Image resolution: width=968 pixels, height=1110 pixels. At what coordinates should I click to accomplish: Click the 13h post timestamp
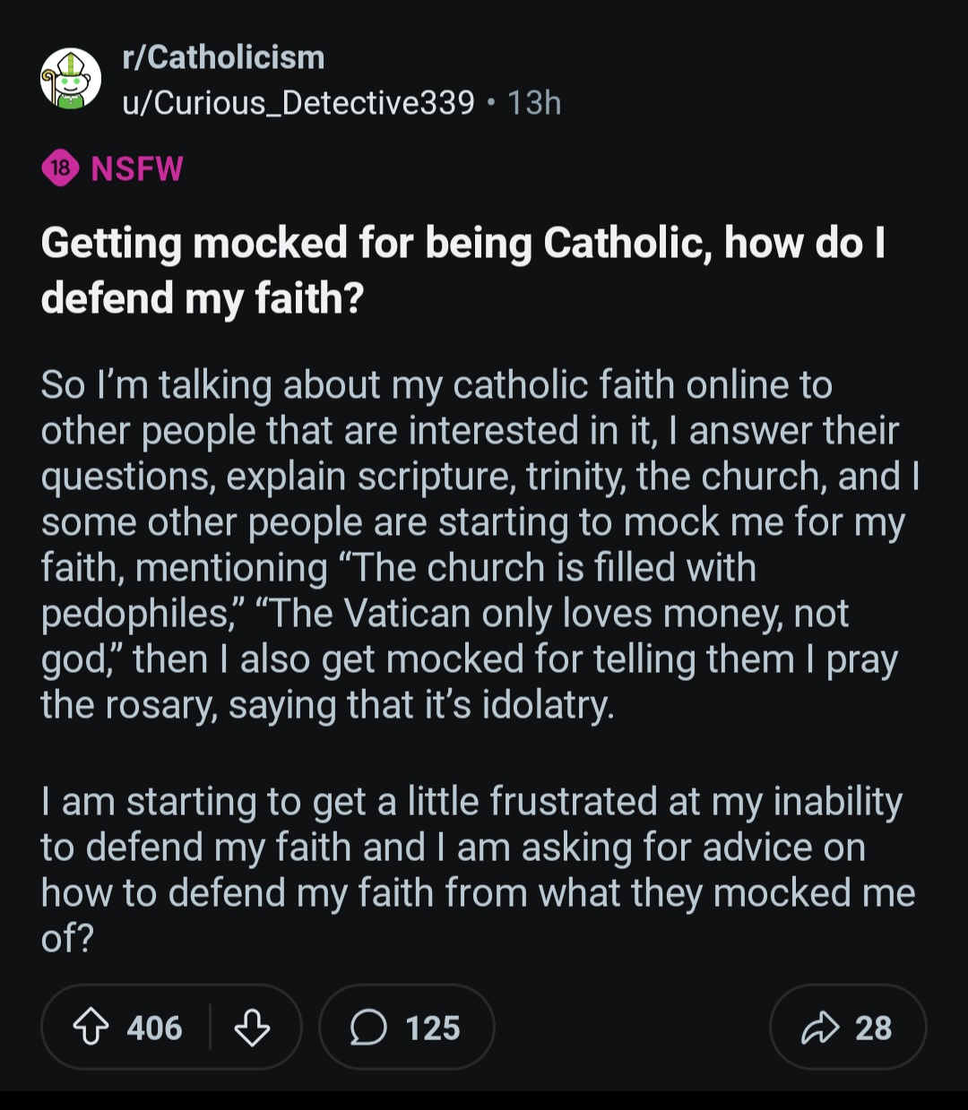click(534, 103)
